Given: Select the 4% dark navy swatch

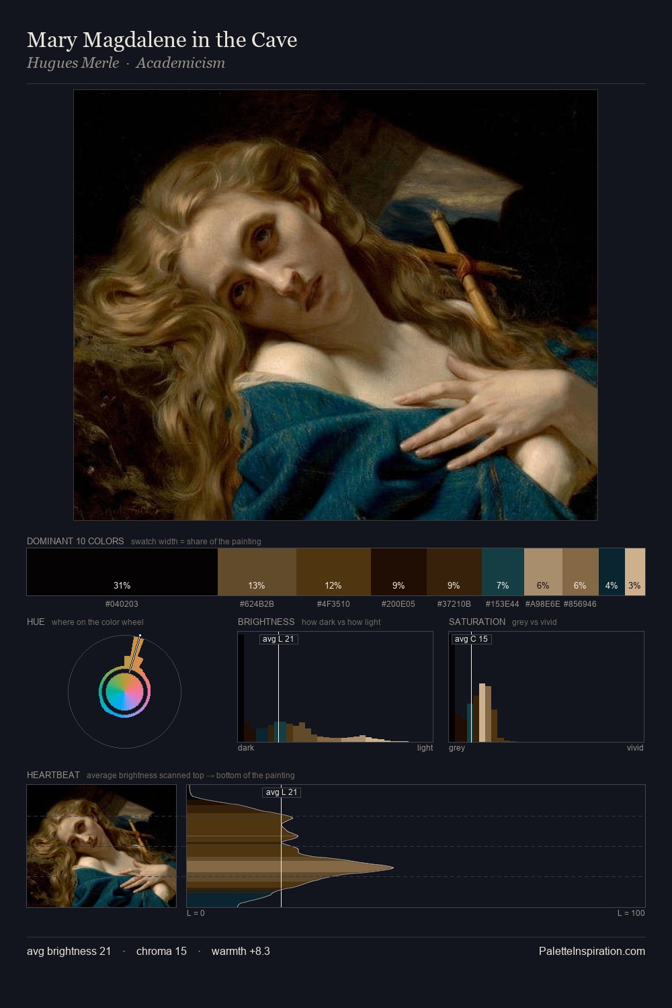Looking at the screenshot, I should 612,572.
